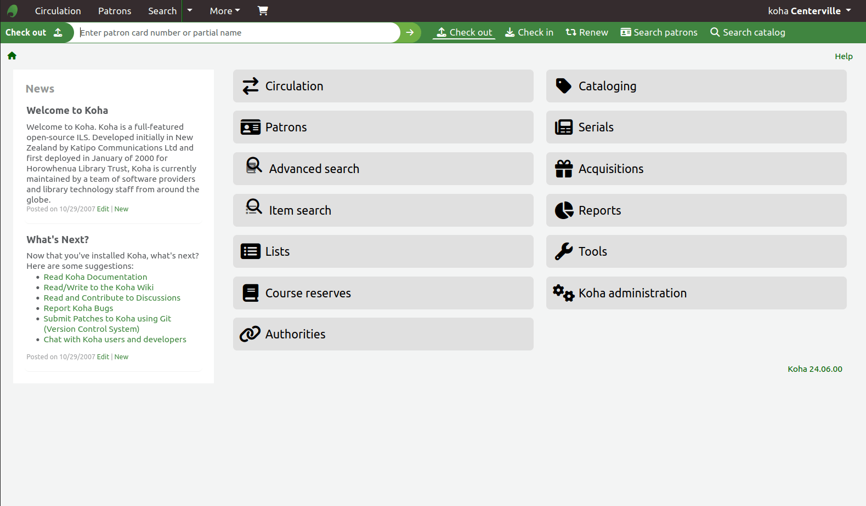866x506 pixels.
Task: Switch to the Renew tab
Action: [x=587, y=32]
